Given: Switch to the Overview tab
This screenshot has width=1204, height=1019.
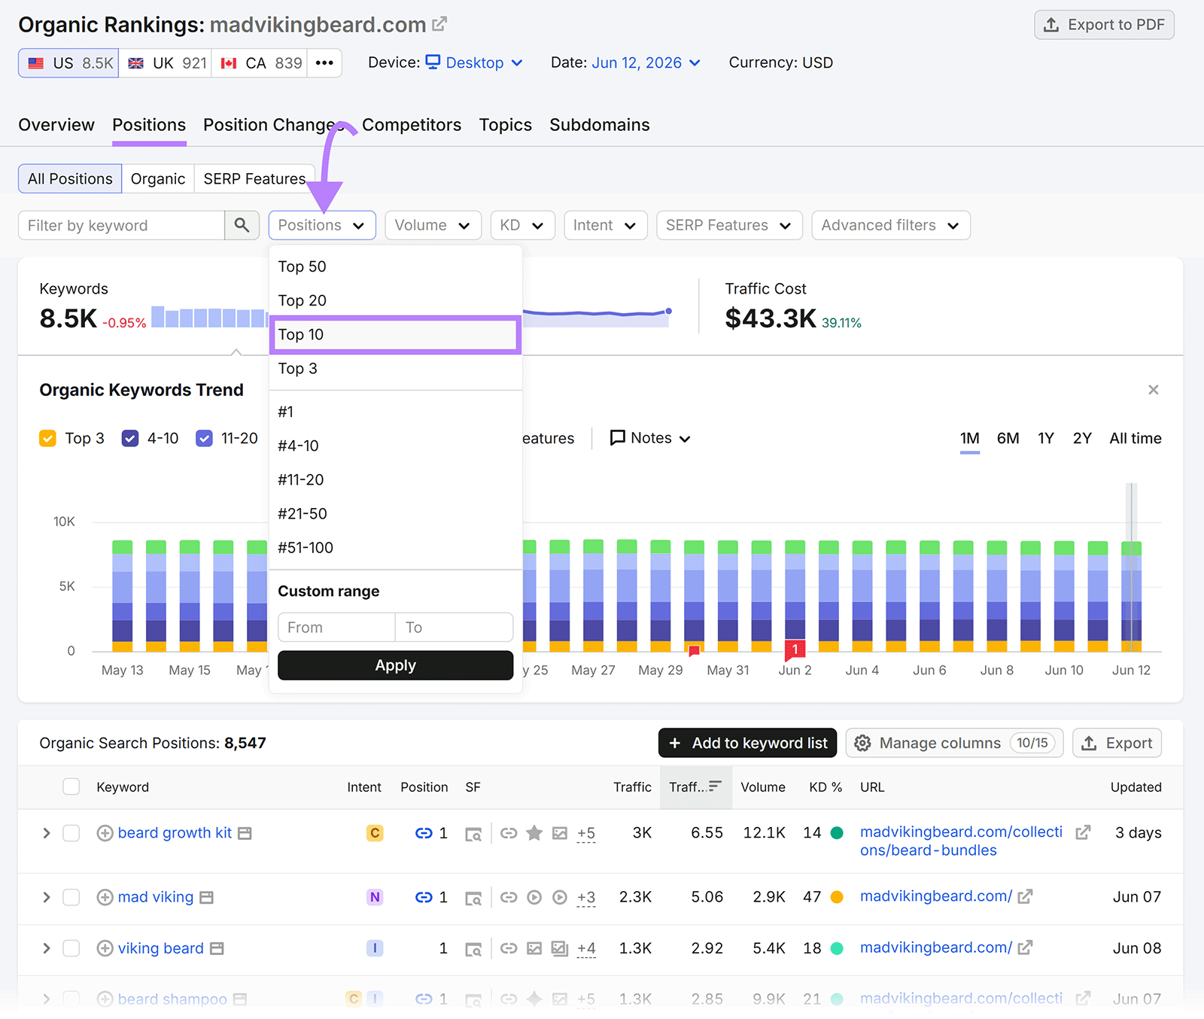Looking at the screenshot, I should tap(56, 125).
